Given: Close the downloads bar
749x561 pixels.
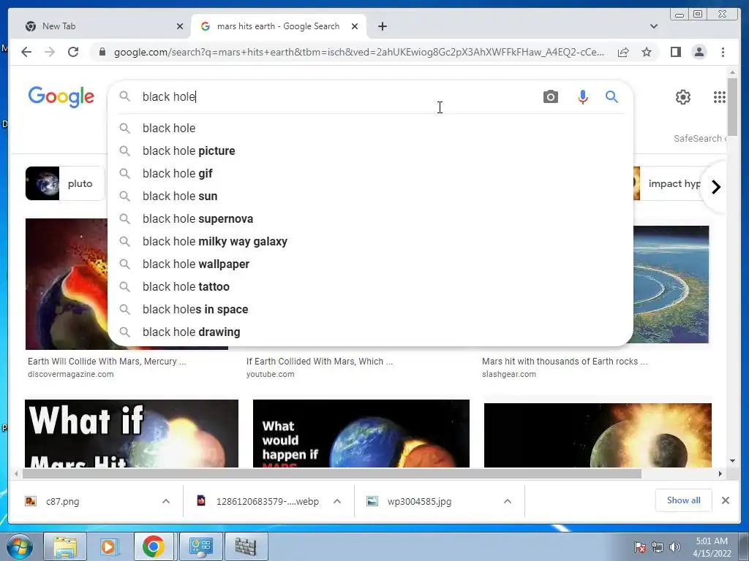Looking at the screenshot, I should 725,500.
